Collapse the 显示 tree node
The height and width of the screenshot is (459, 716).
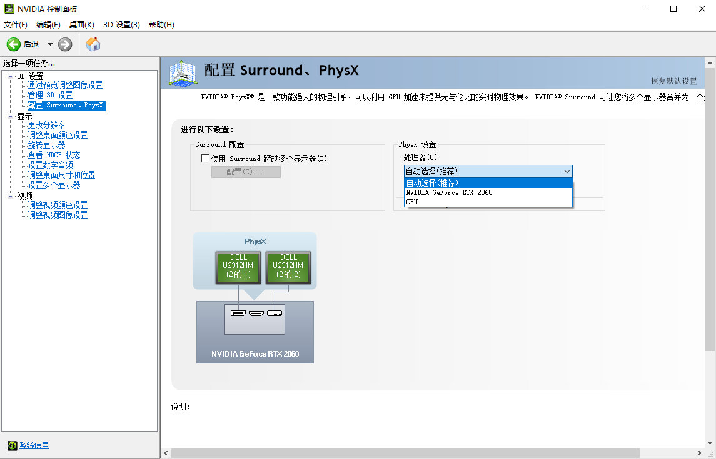pos(11,116)
